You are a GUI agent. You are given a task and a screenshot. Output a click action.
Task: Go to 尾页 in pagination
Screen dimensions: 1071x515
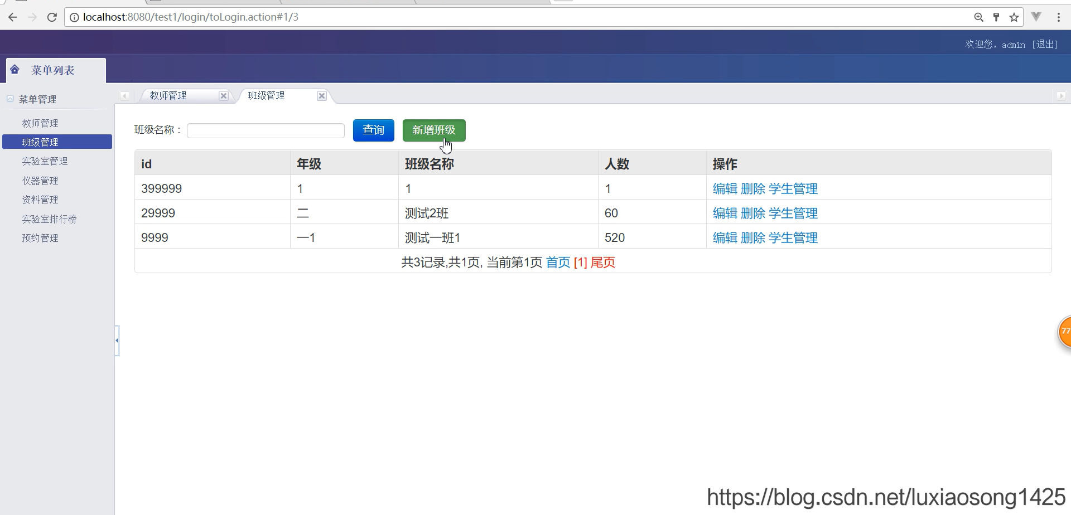click(603, 263)
